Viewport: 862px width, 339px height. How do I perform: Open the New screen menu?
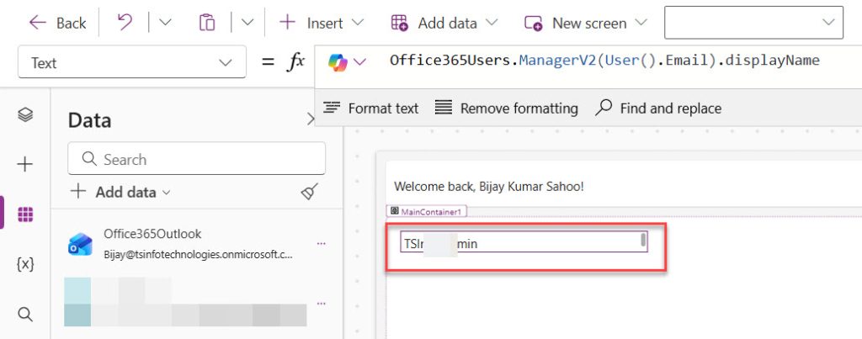[x=586, y=23]
